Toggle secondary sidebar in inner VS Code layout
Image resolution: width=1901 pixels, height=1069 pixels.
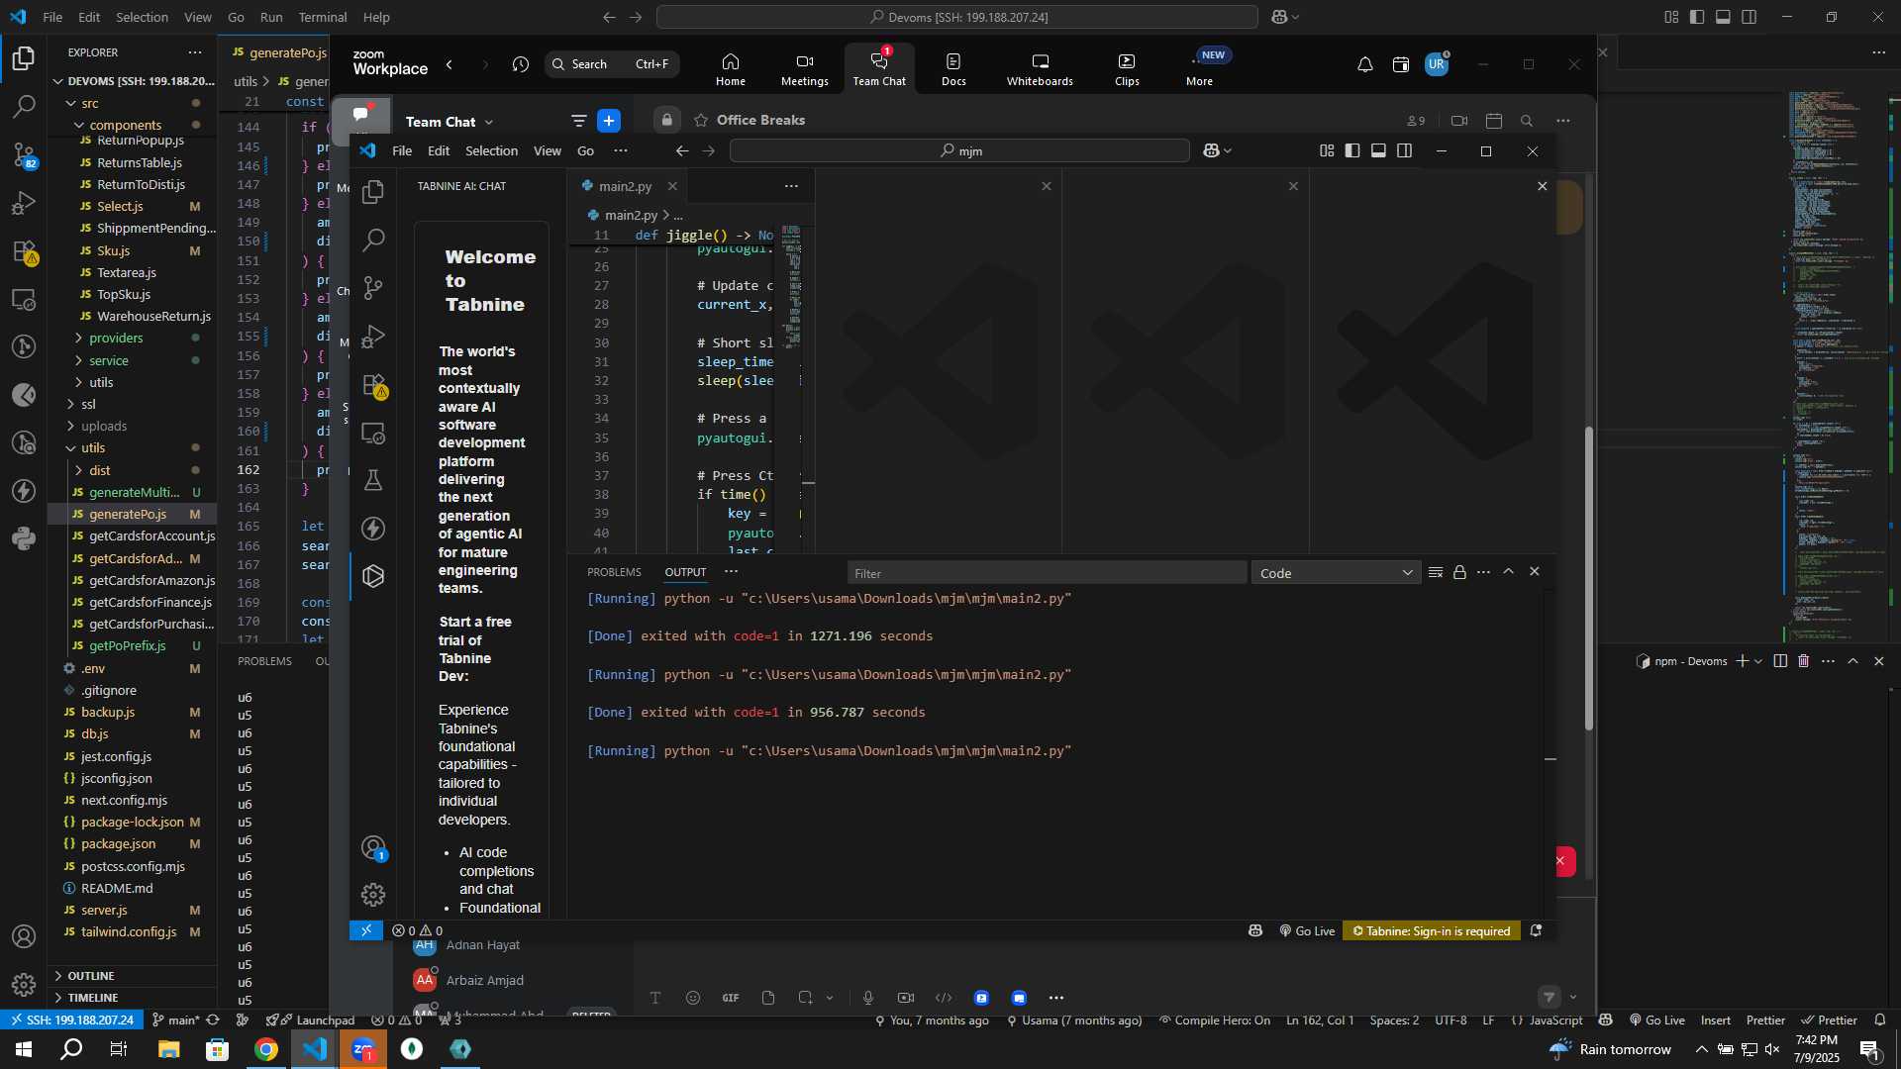click(1404, 150)
